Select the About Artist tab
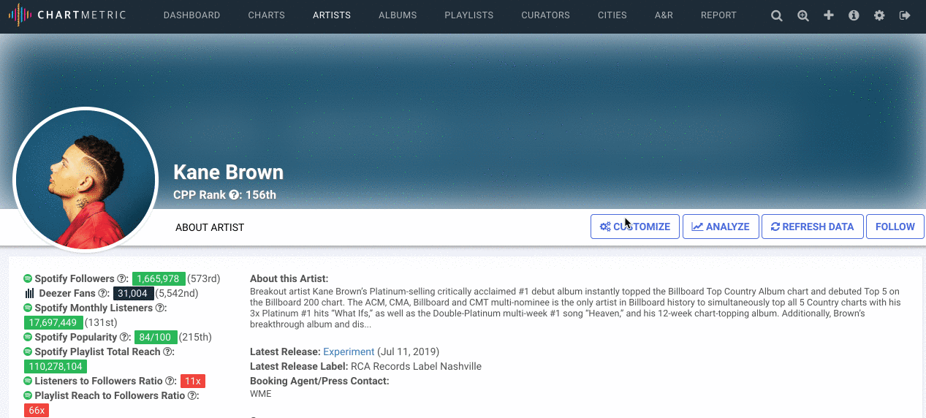926x418 pixels. pos(210,227)
